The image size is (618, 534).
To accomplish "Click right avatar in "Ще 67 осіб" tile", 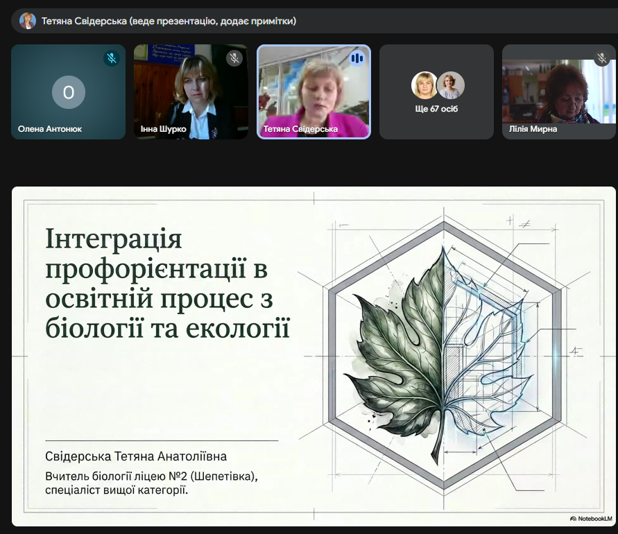I will coord(451,85).
